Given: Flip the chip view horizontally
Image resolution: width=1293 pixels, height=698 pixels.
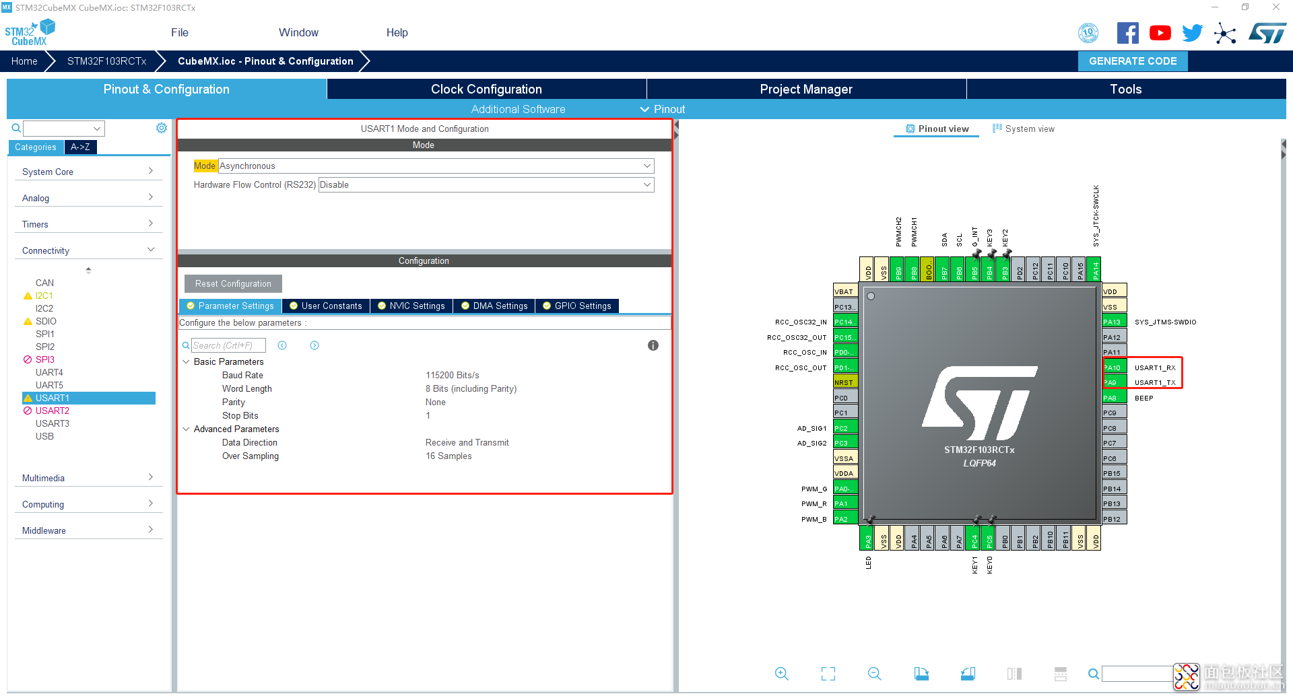Looking at the screenshot, I should 1014,674.
